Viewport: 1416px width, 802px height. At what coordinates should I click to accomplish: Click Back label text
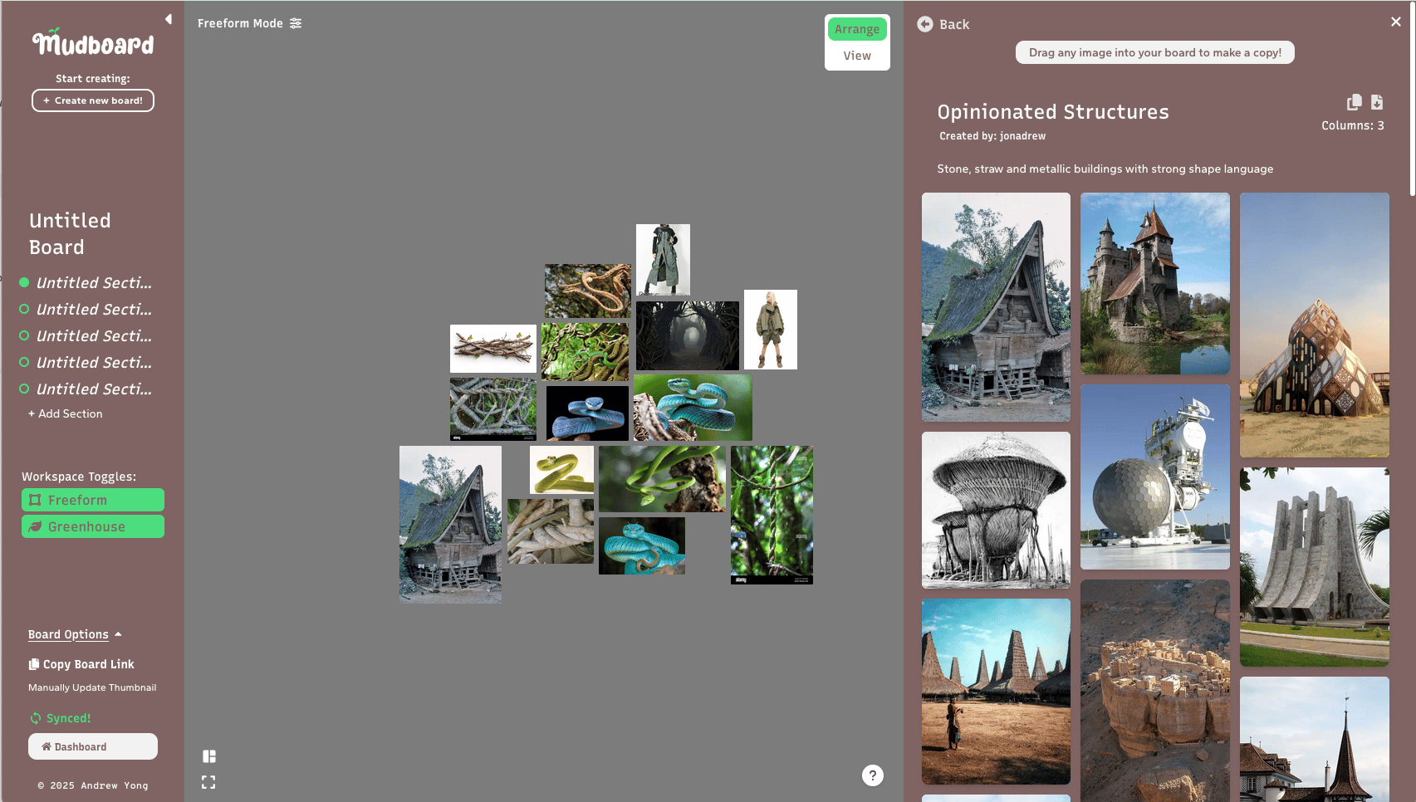click(954, 24)
